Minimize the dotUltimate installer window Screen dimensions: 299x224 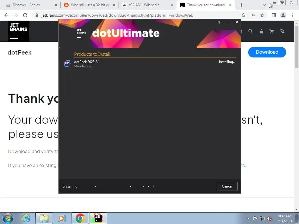click(x=228, y=22)
